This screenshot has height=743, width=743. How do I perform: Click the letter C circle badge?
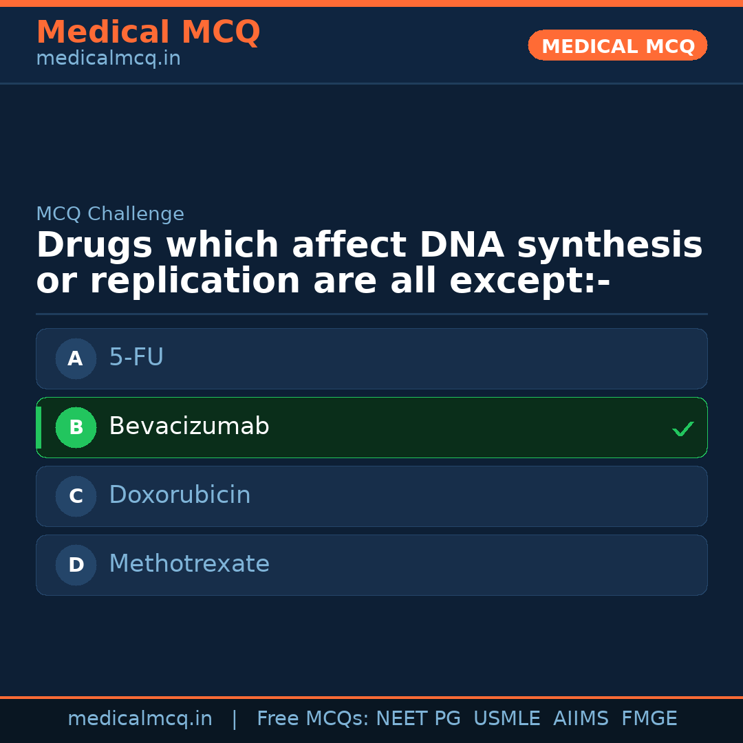pyautogui.click(x=76, y=496)
